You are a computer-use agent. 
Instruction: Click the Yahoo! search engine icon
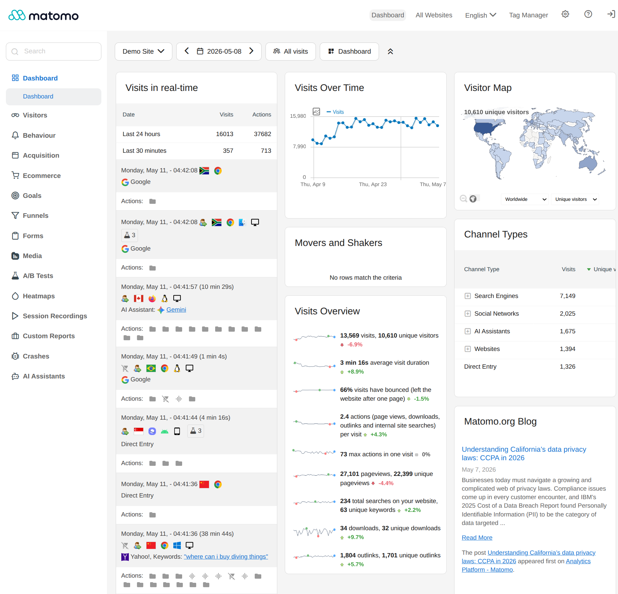(125, 557)
